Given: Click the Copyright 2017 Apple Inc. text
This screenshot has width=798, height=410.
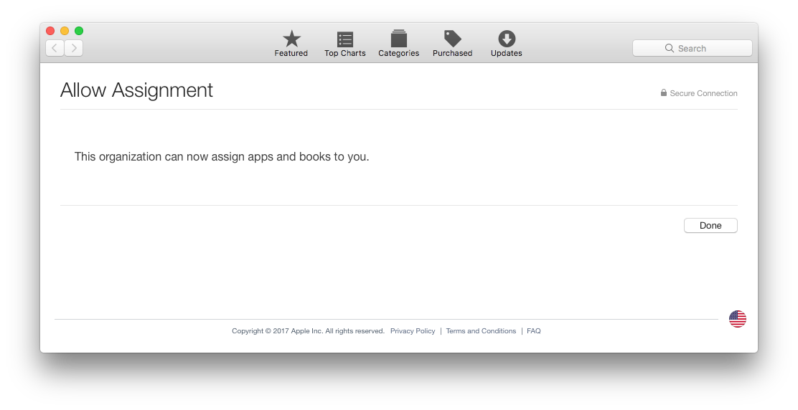Looking at the screenshot, I should pos(309,330).
